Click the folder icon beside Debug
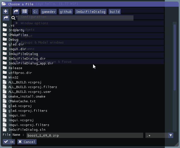Screen dimensions: 180x148 5,39
